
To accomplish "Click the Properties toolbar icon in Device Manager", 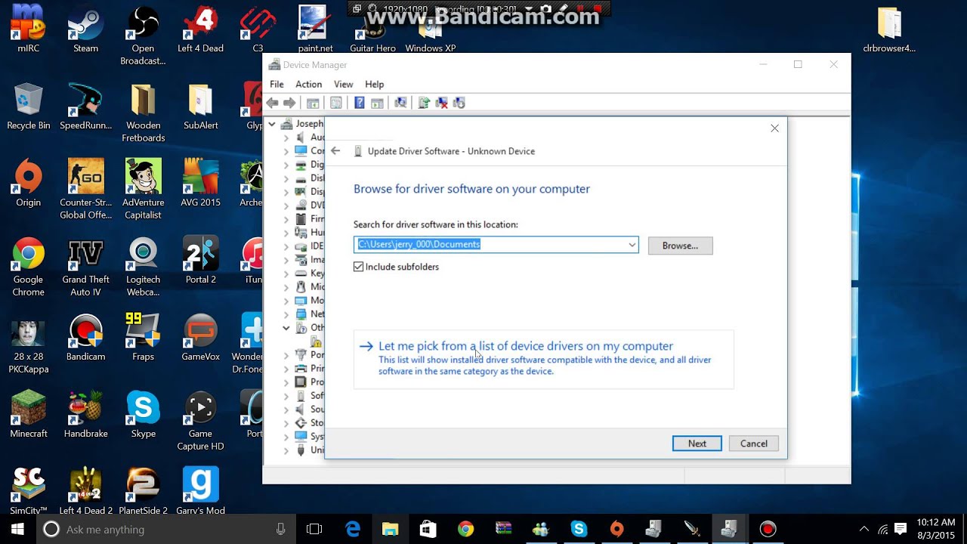I will click(x=336, y=103).
